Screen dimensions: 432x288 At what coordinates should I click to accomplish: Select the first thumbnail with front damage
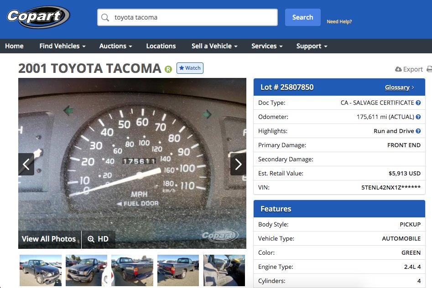pos(41,270)
